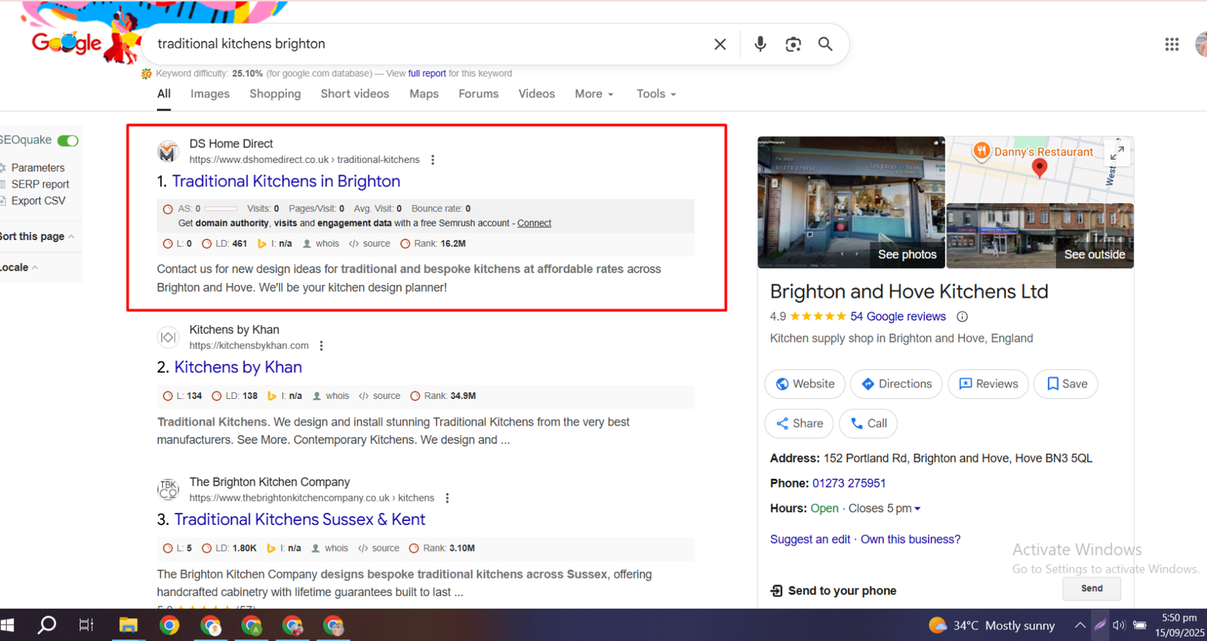Open Traditional Kitchens in Brighton result link

[x=286, y=182]
